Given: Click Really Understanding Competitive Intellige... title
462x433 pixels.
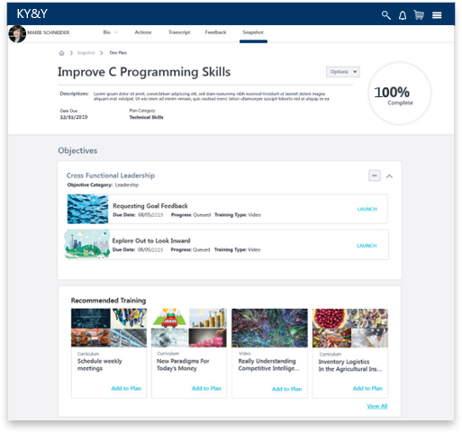Looking at the screenshot, I should click(268, 365).
